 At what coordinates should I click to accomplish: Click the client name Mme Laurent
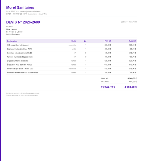point(12,29)
